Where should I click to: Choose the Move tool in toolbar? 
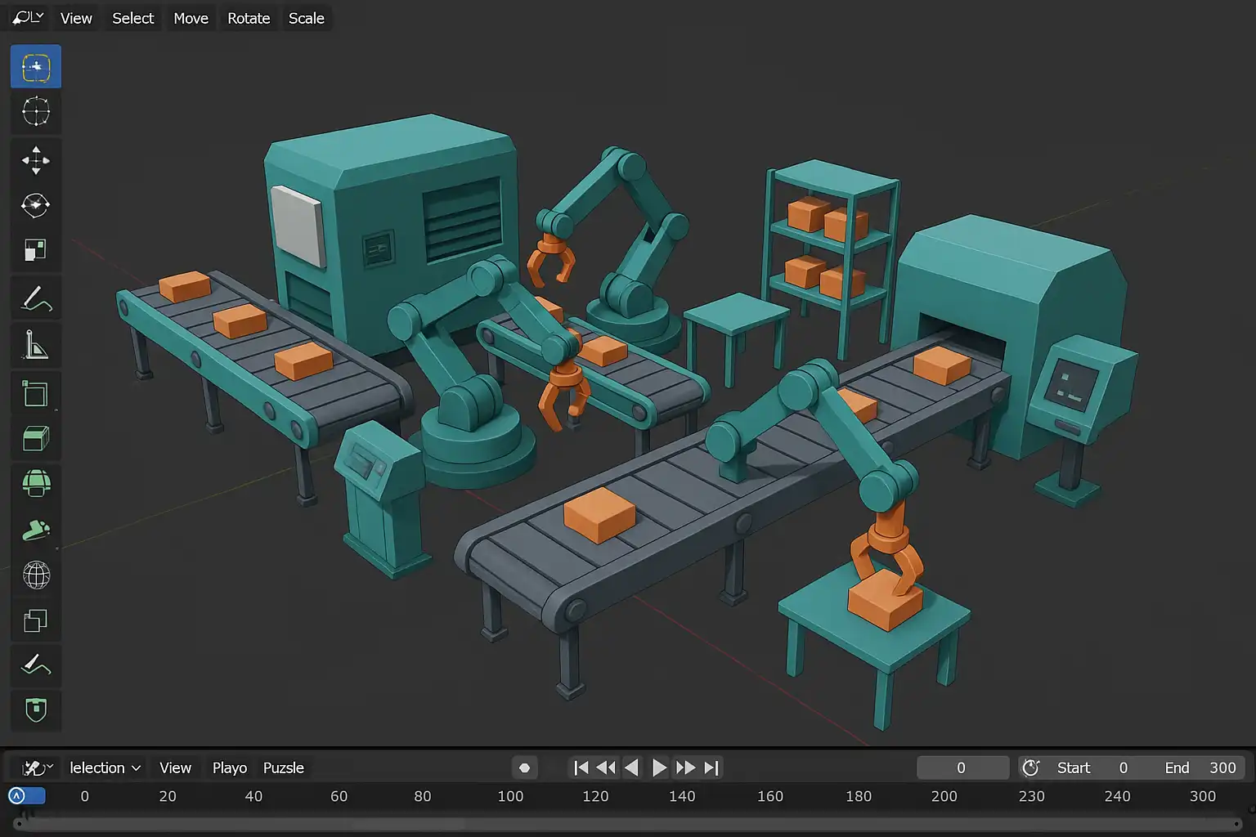tap(36, 160)
